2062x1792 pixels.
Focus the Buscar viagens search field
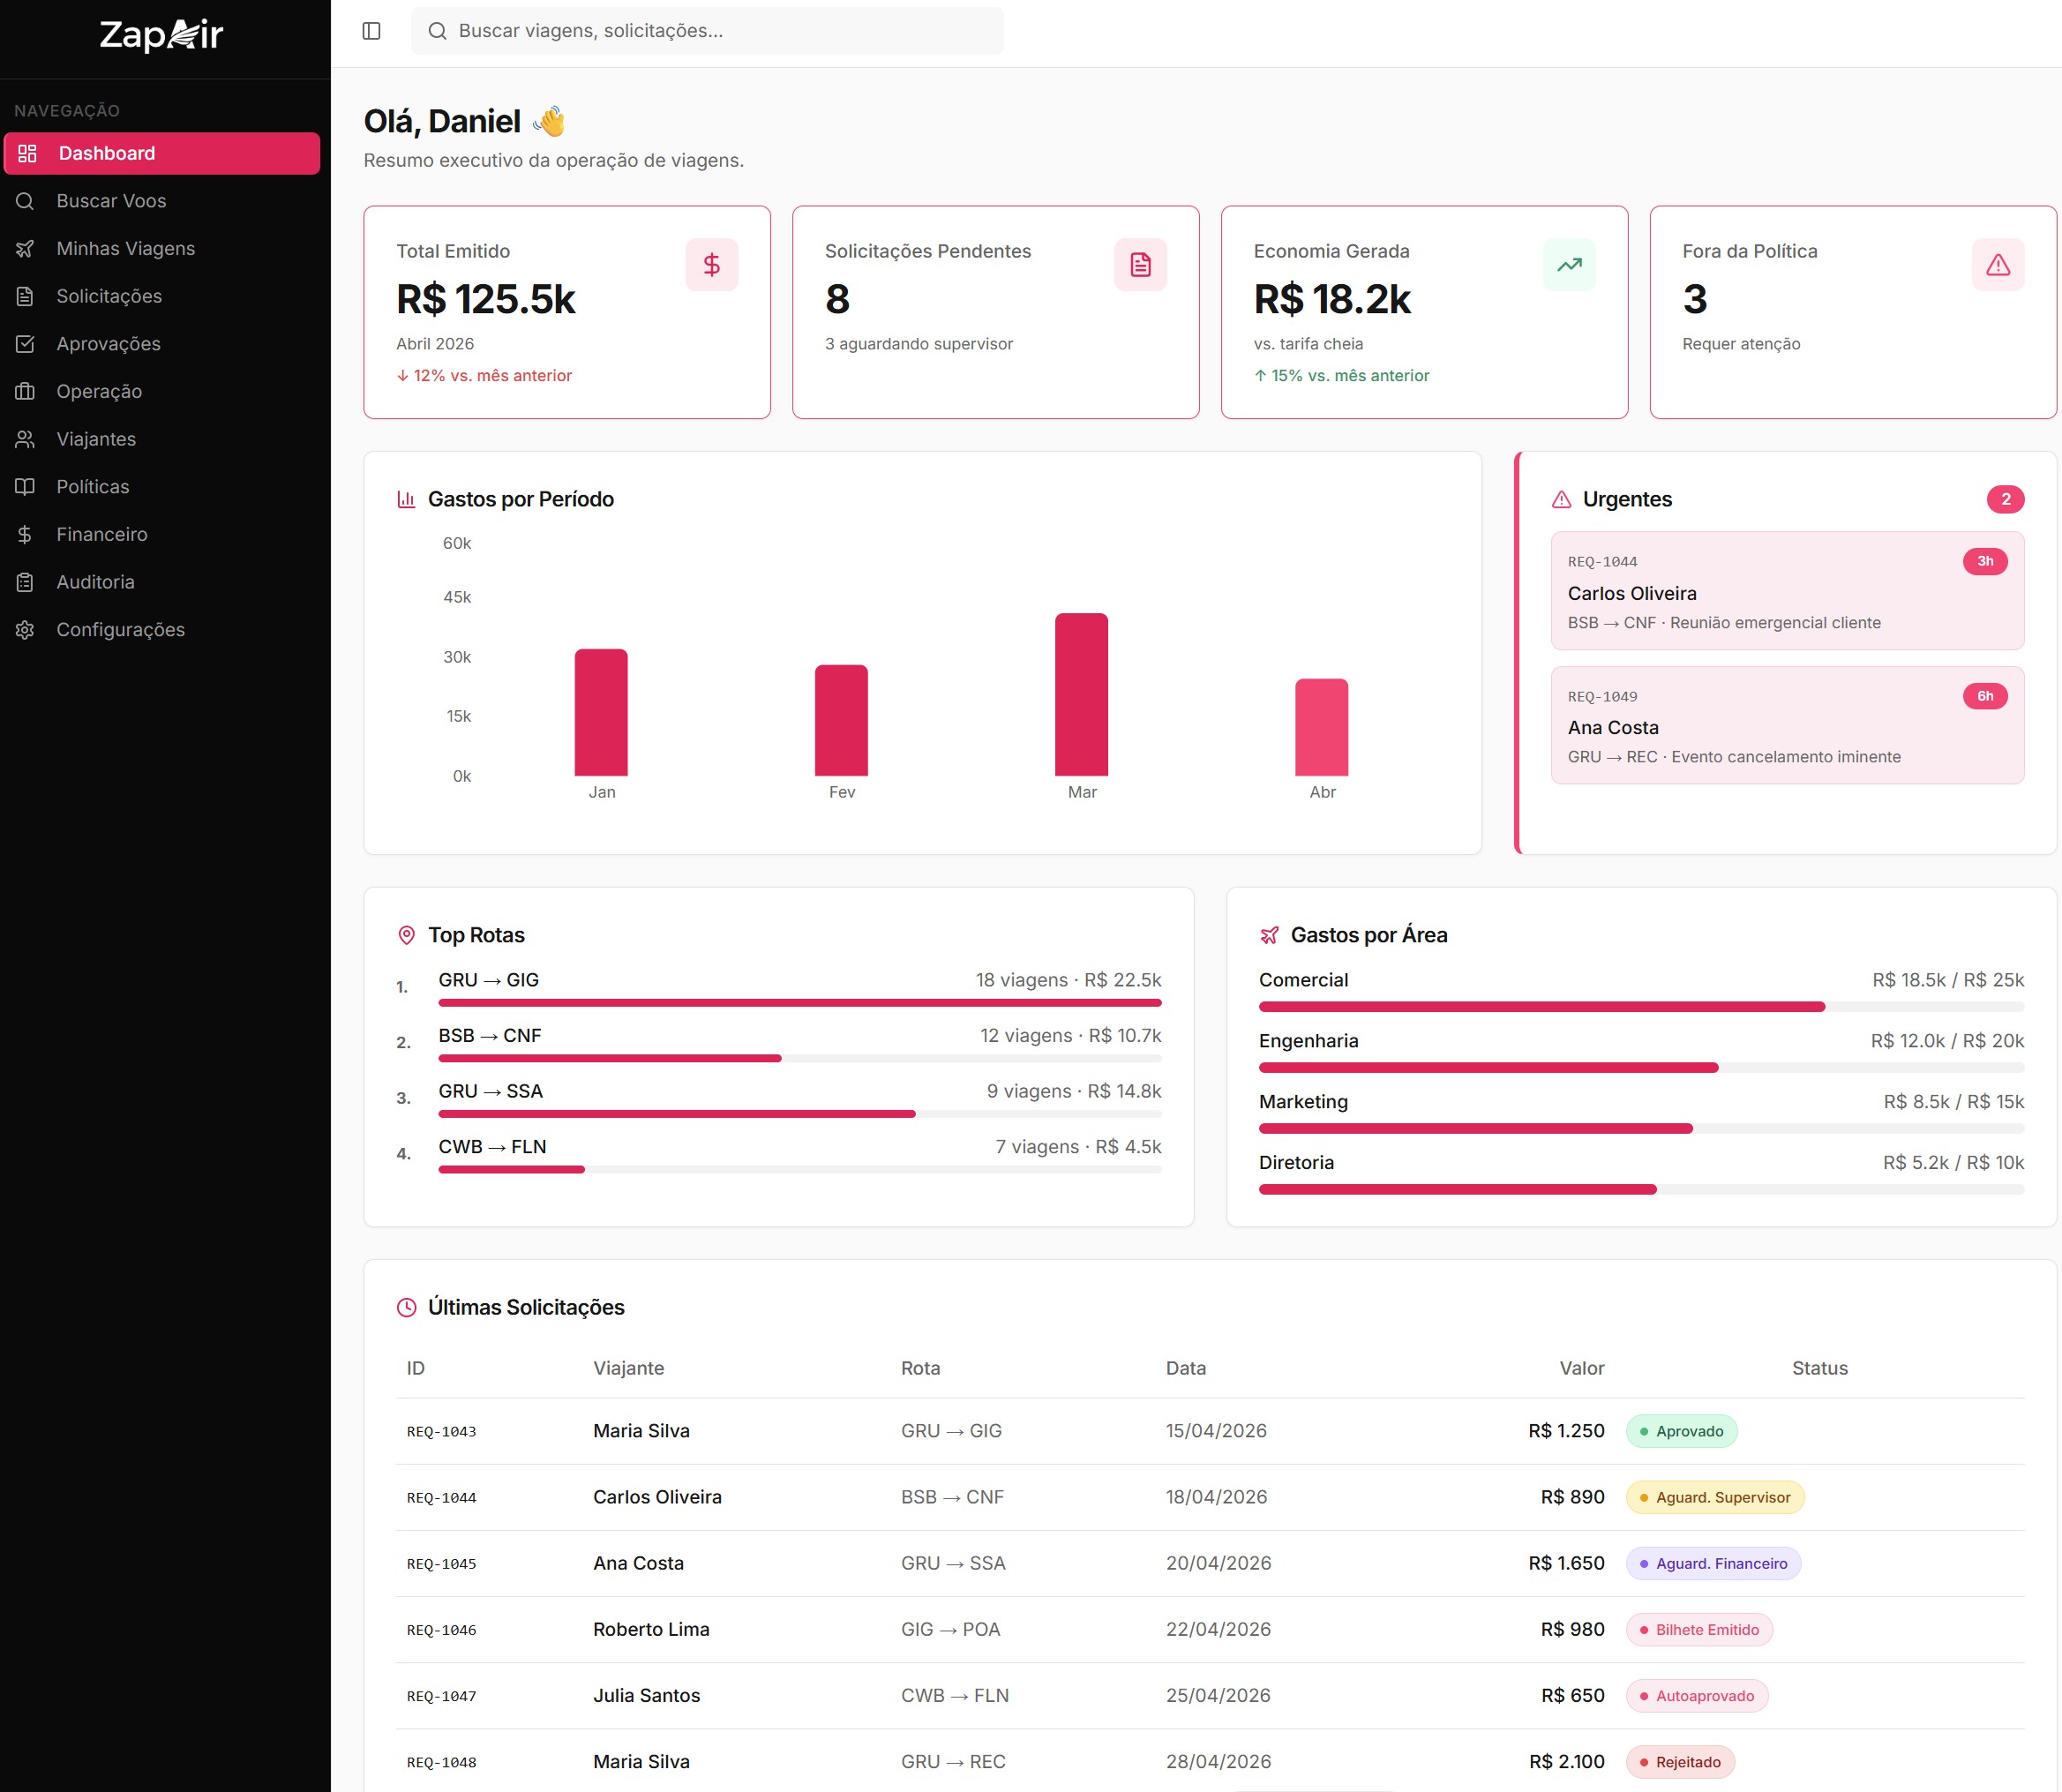[x=707, y=31]
